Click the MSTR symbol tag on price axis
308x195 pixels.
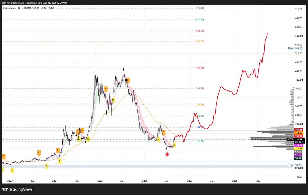point(290,139)
